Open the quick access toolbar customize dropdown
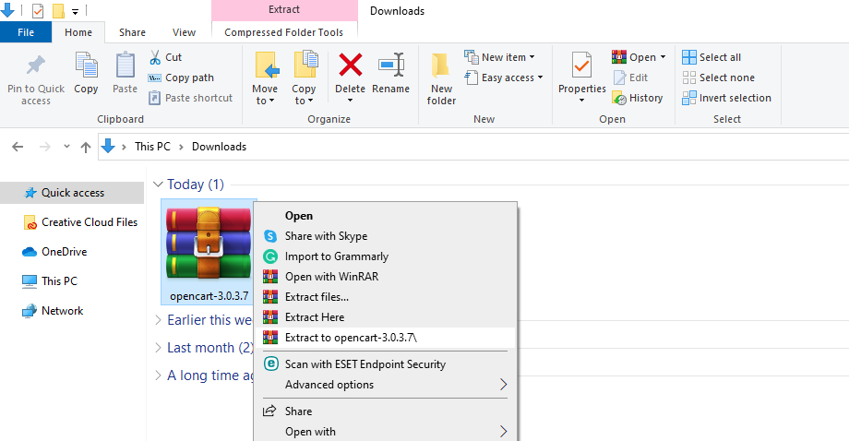849x441 pixels. (75, 11)
